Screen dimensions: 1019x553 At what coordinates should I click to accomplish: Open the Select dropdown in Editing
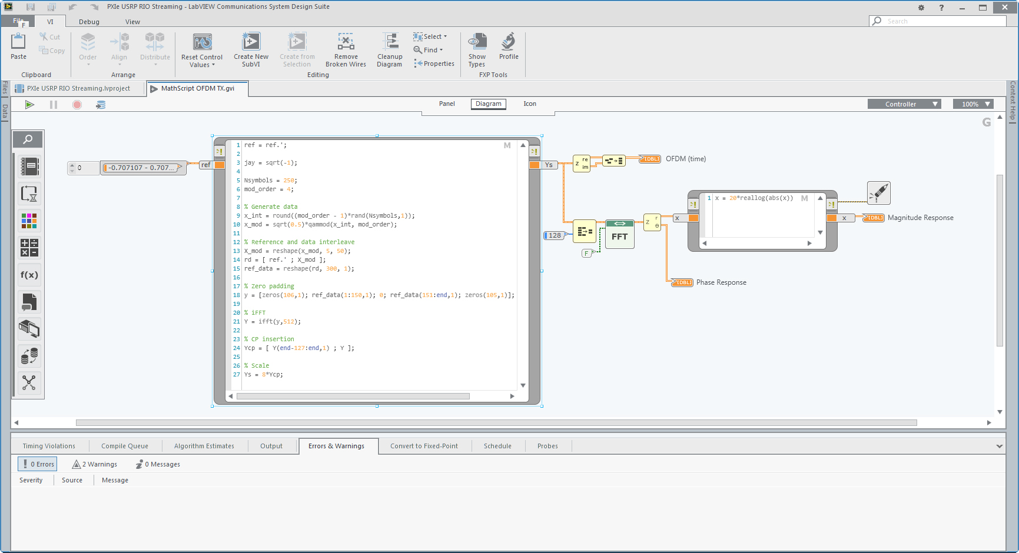(x=430, y=36)
